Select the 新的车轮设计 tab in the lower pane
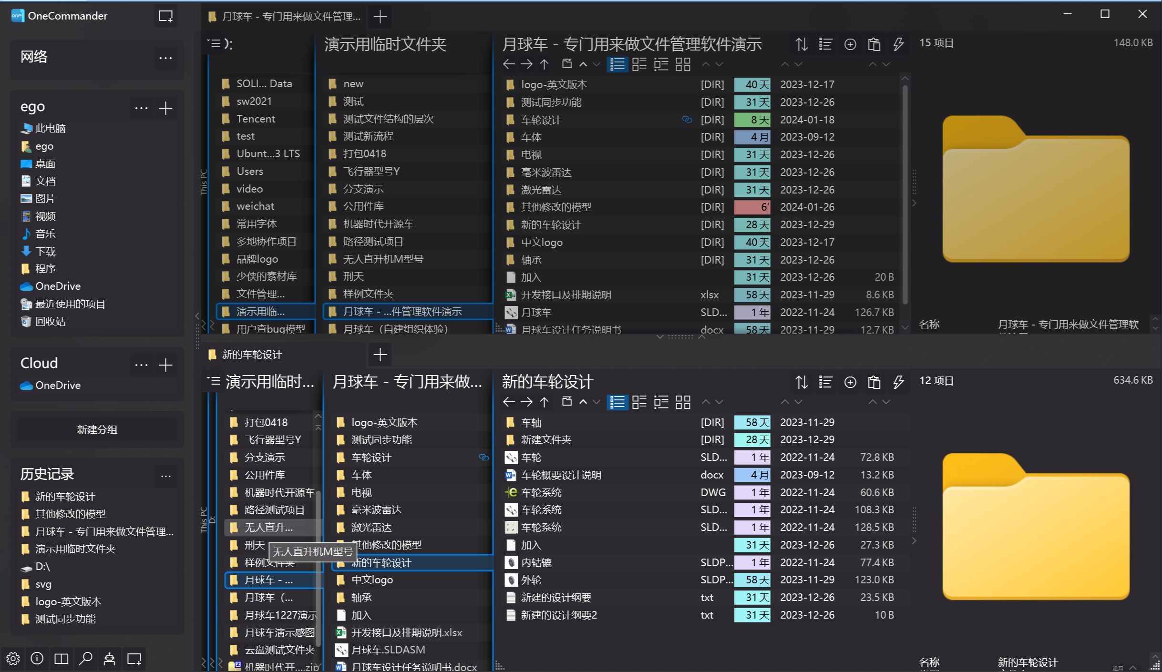The height and width of the screenshot is (672, 1162). point(252,355)
